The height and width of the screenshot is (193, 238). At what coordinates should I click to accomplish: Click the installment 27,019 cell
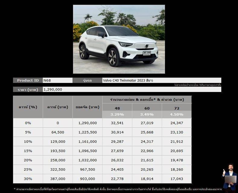(147, 123)
